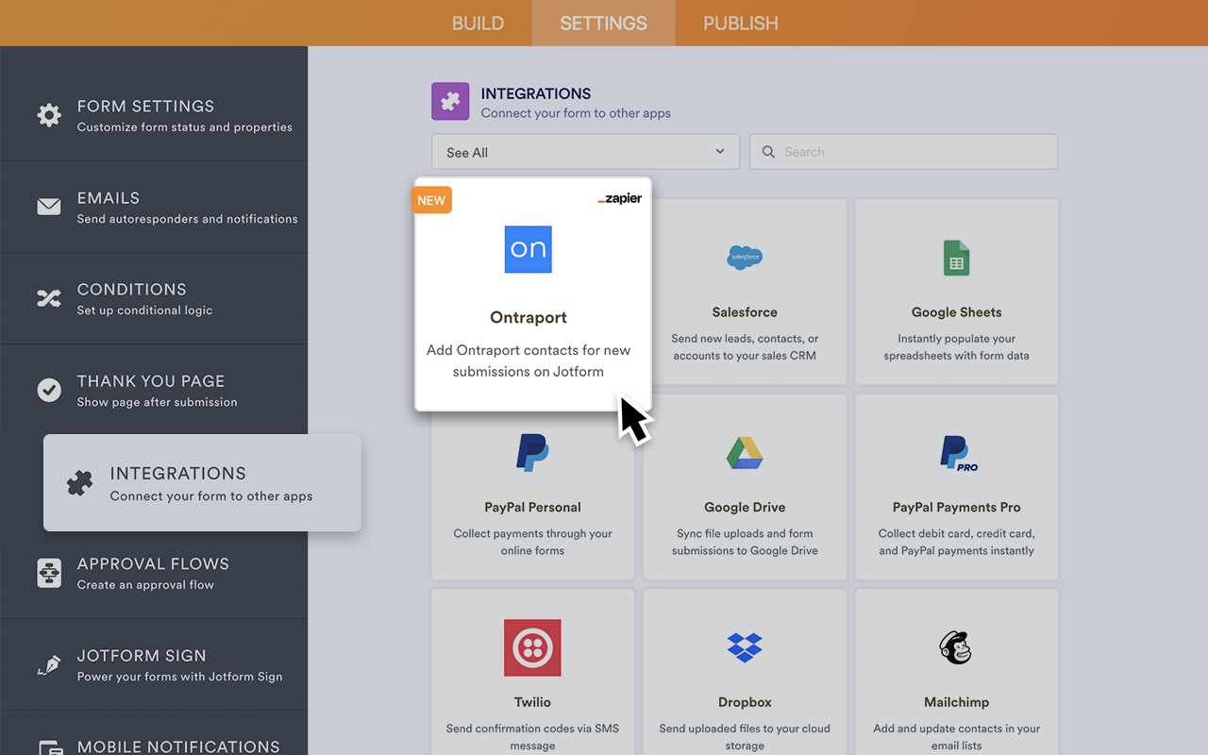This screenshot has width=1208, height=755.
Task: Open the See All category dropdown
Action: coord(585,151)
